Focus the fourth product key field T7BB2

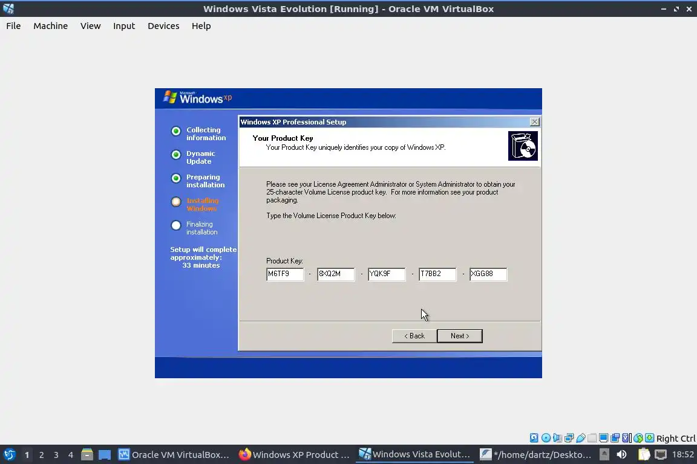tap(437, 274)
